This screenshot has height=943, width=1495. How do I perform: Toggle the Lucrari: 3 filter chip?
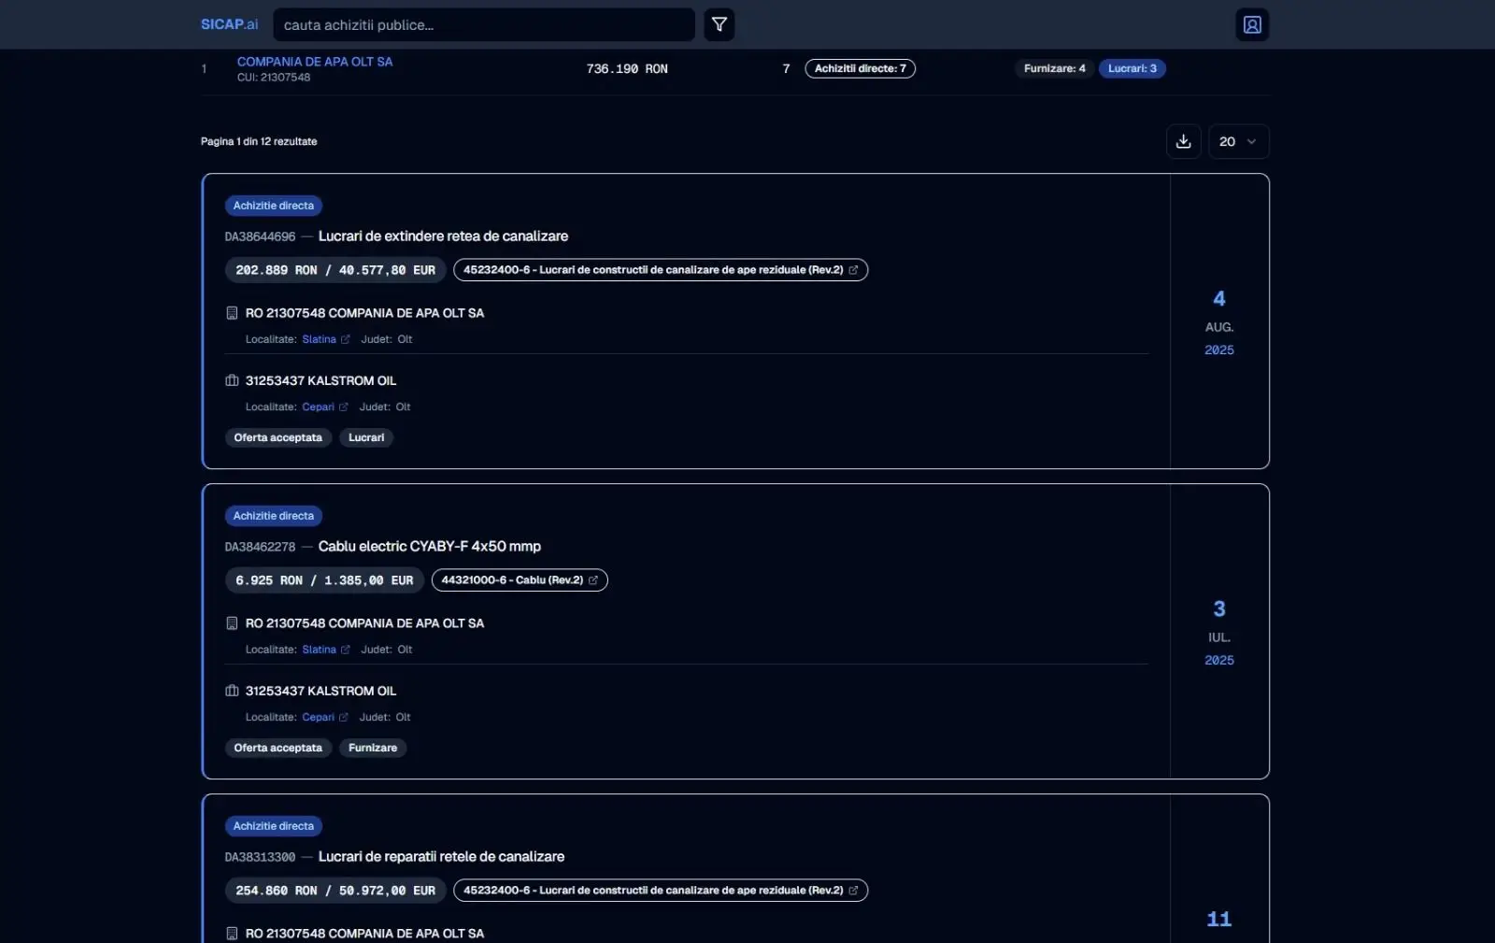pyautogui.click(x=1132, y=68)
